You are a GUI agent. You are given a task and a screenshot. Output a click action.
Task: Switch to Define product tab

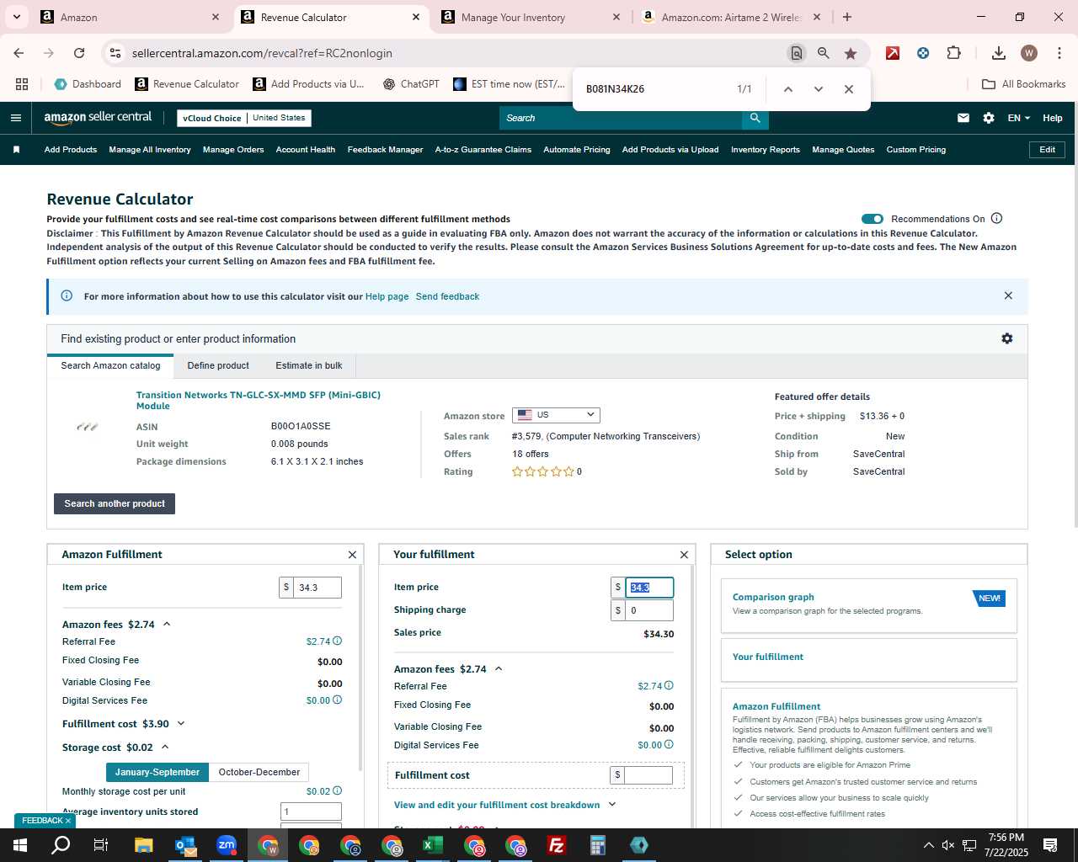[x=218, y=365]
